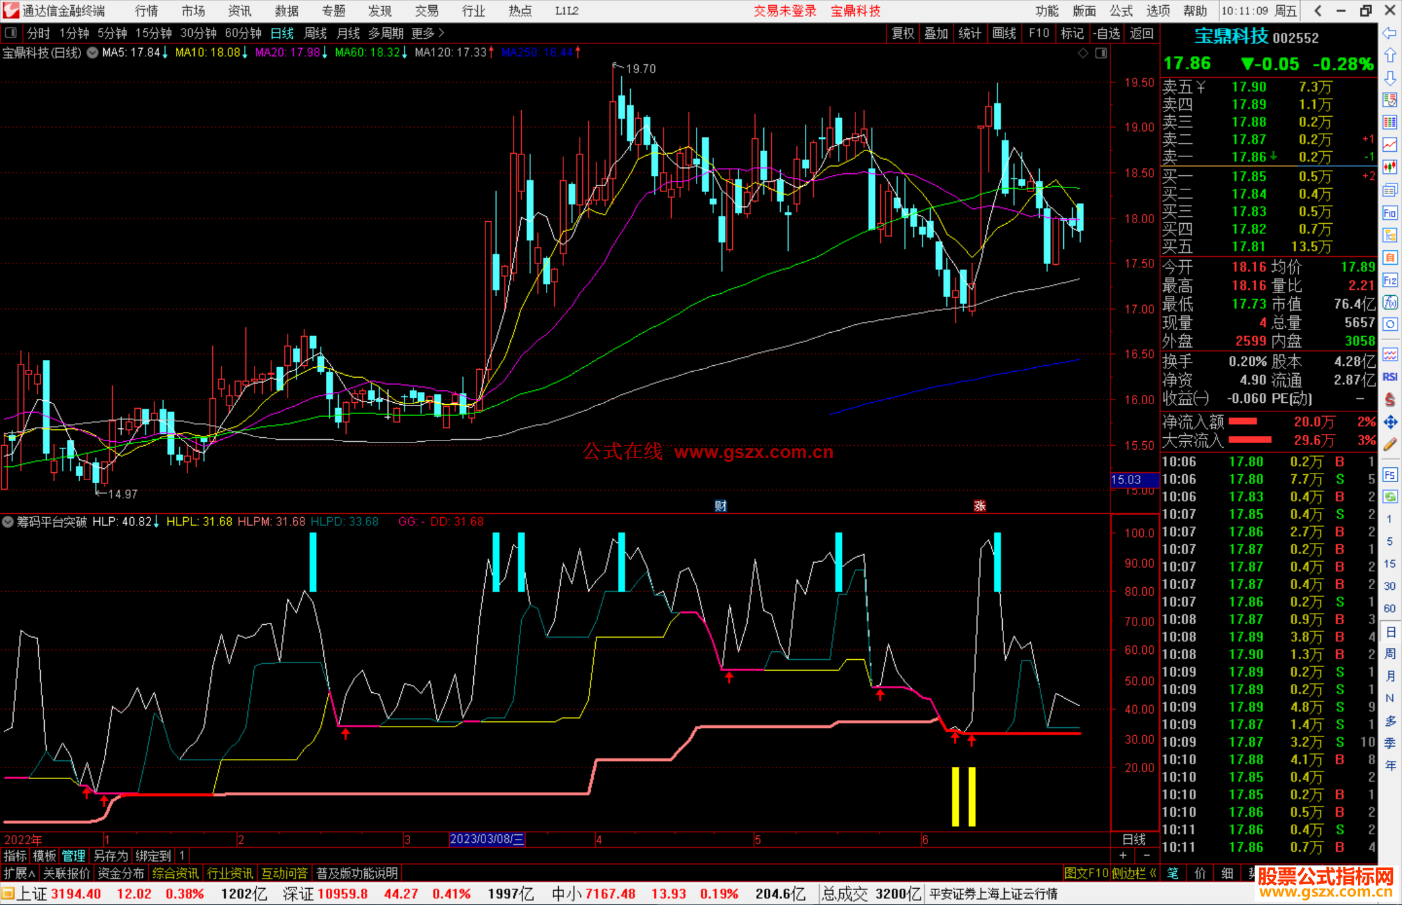The width and height of the screenshot is (1402, 905).
Task: Click the left arrow back icon in sidebar
Action: tap(1390, 32)
